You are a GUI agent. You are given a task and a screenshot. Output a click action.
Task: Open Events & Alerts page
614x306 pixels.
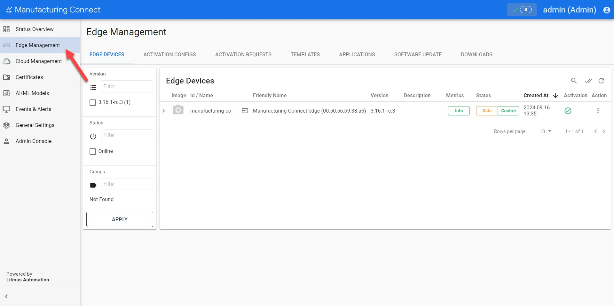(40, 109)
